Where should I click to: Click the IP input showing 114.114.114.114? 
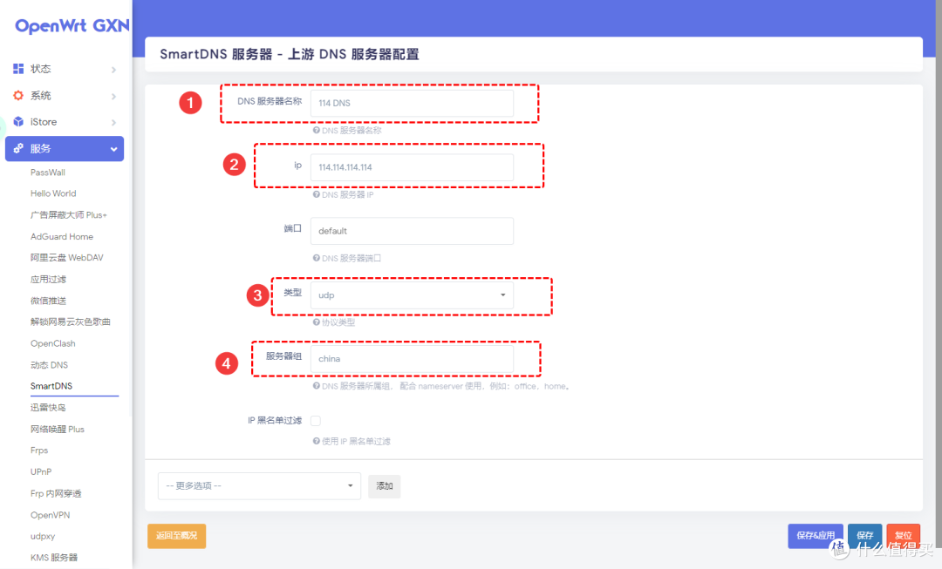[x=412, y=166]
